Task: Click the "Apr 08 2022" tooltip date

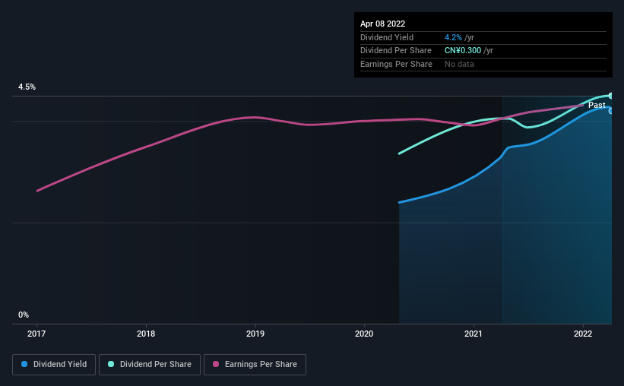Action: click(x=385, y=24)
